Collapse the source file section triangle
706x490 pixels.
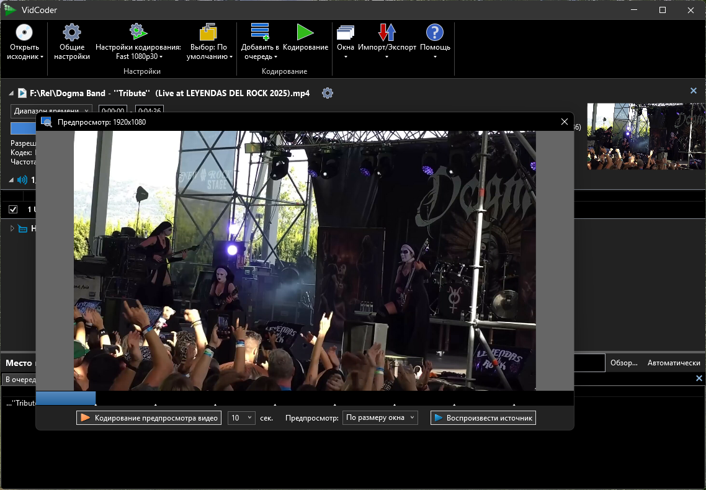click(11, 93)
